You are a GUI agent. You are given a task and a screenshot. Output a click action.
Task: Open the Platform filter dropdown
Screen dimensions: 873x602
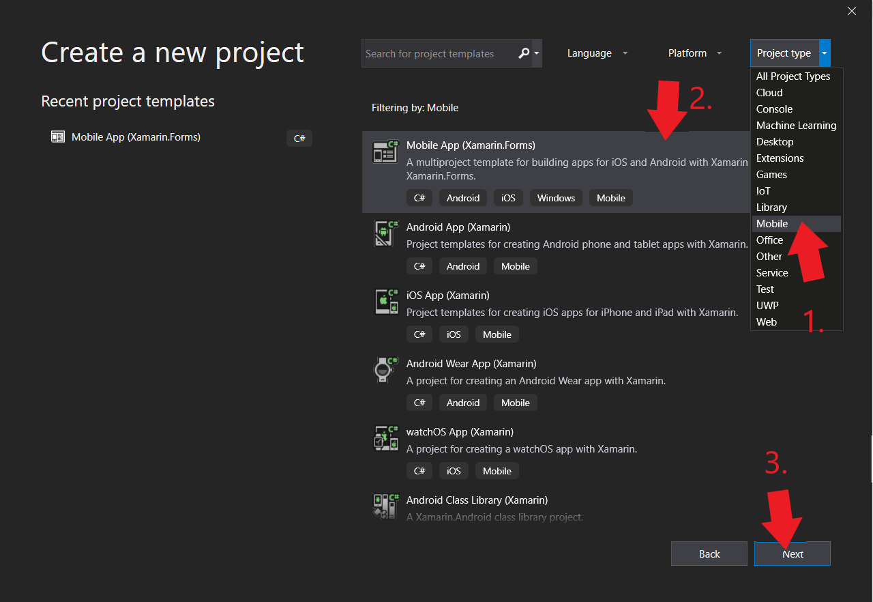[694, 53]
